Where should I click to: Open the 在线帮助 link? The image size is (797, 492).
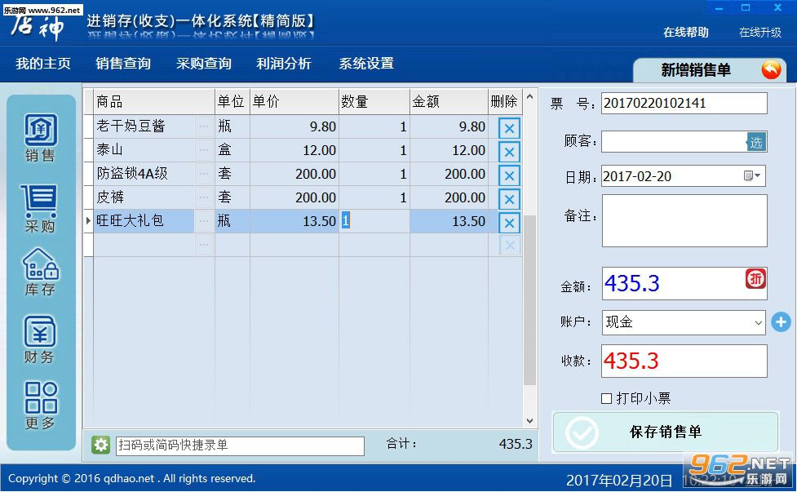[x=686, y=33]
